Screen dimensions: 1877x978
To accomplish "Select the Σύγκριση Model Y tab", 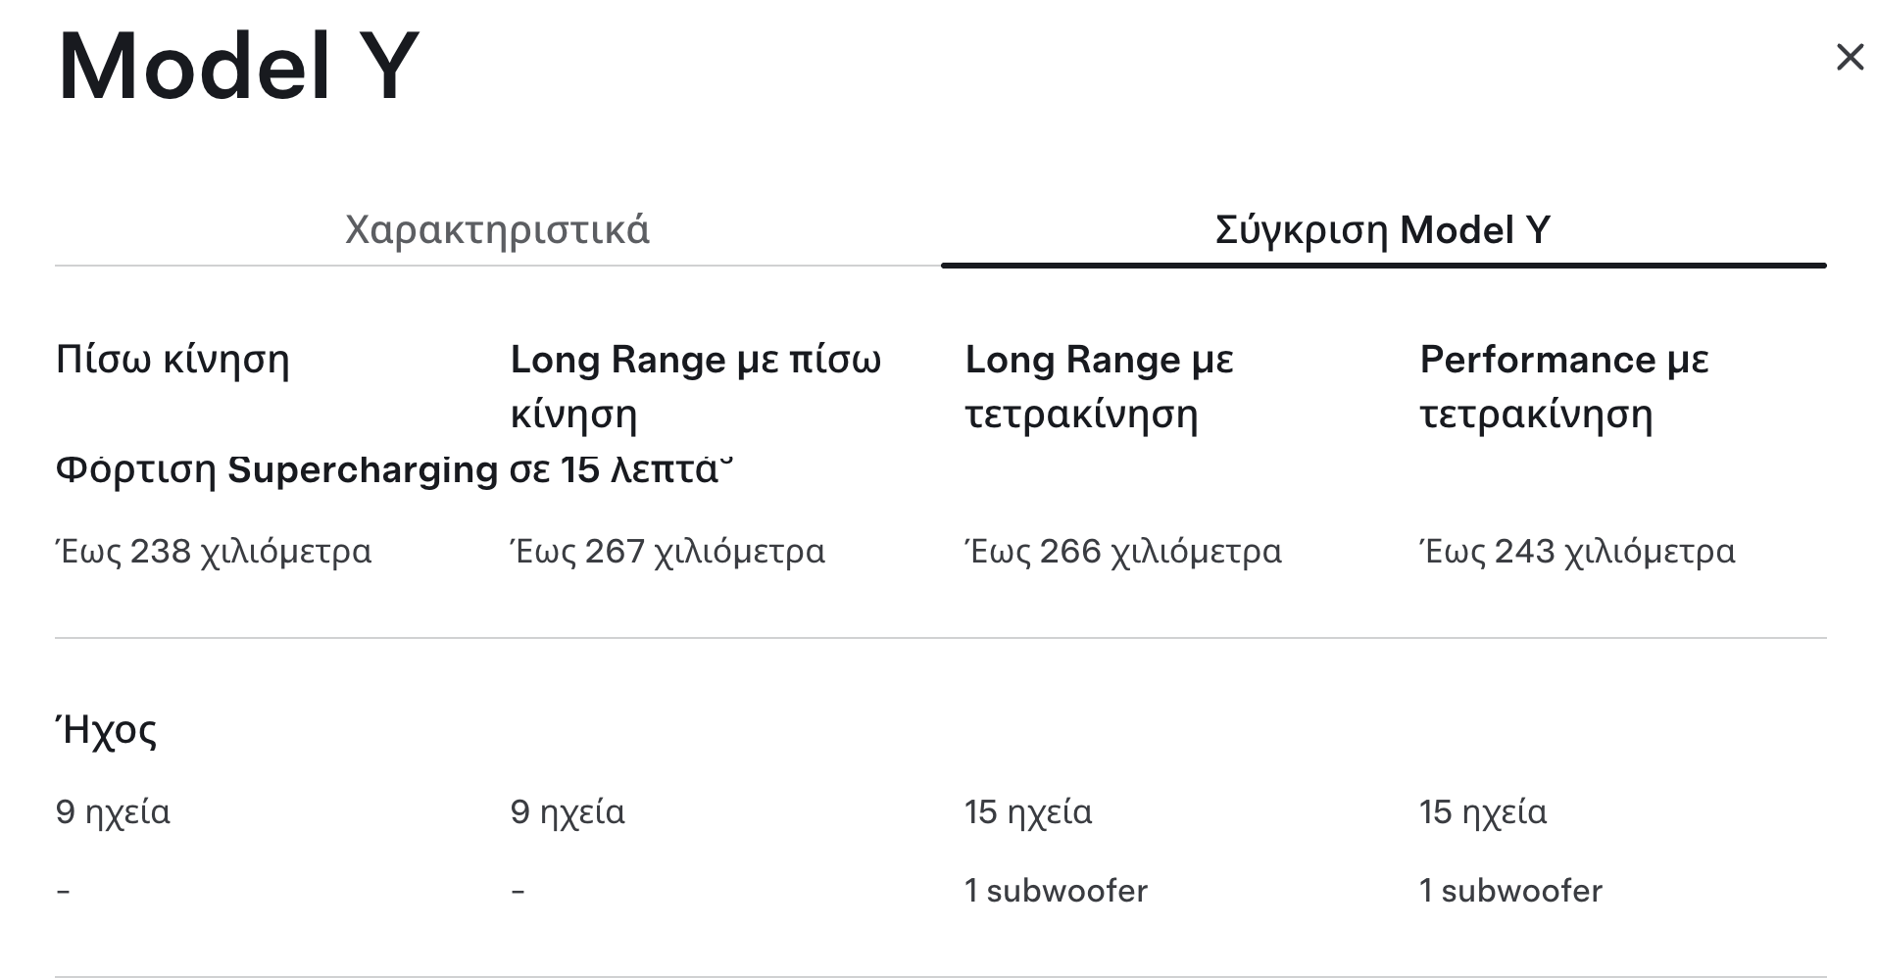I will point(1382,230).
